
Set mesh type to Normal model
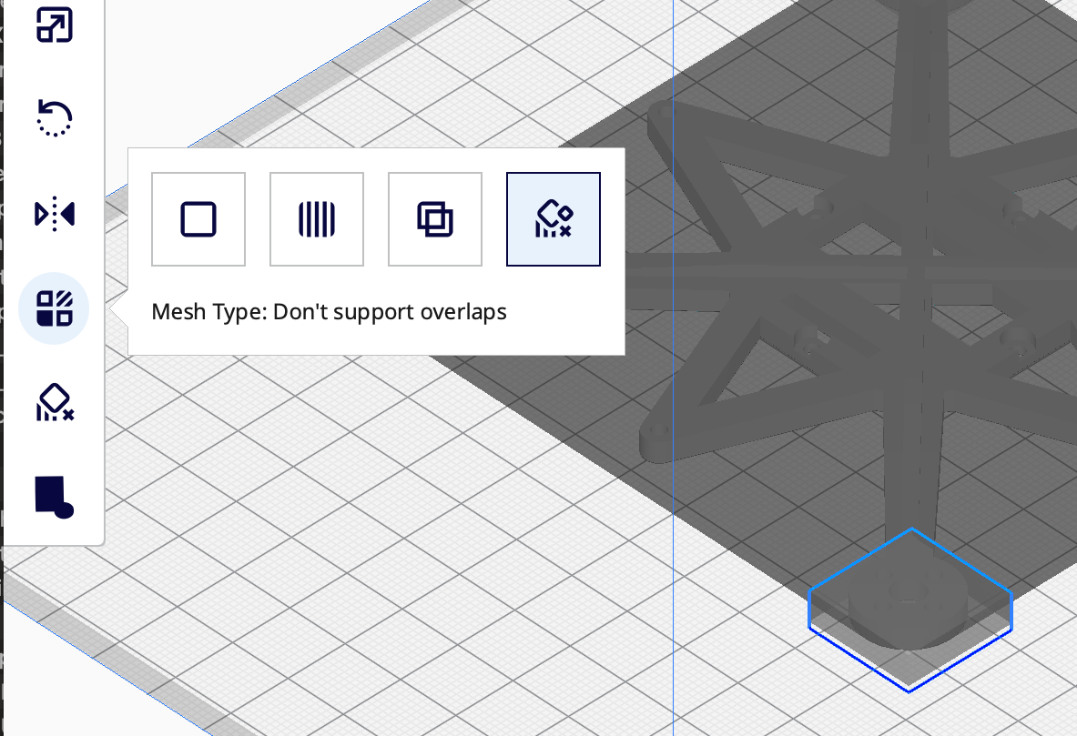point(198,219)
